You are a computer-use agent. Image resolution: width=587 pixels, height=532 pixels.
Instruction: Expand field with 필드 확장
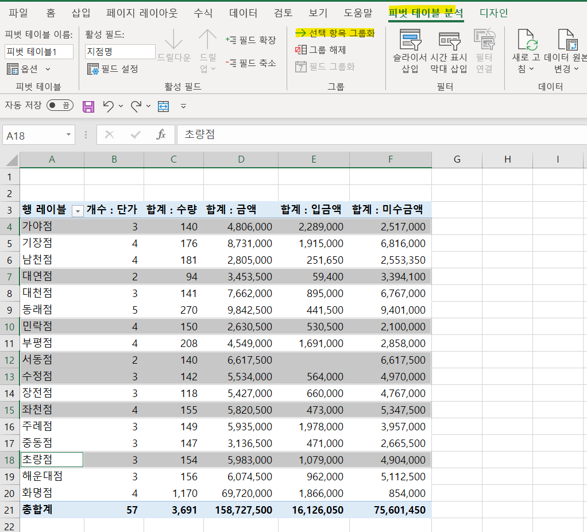coord(251,40)
